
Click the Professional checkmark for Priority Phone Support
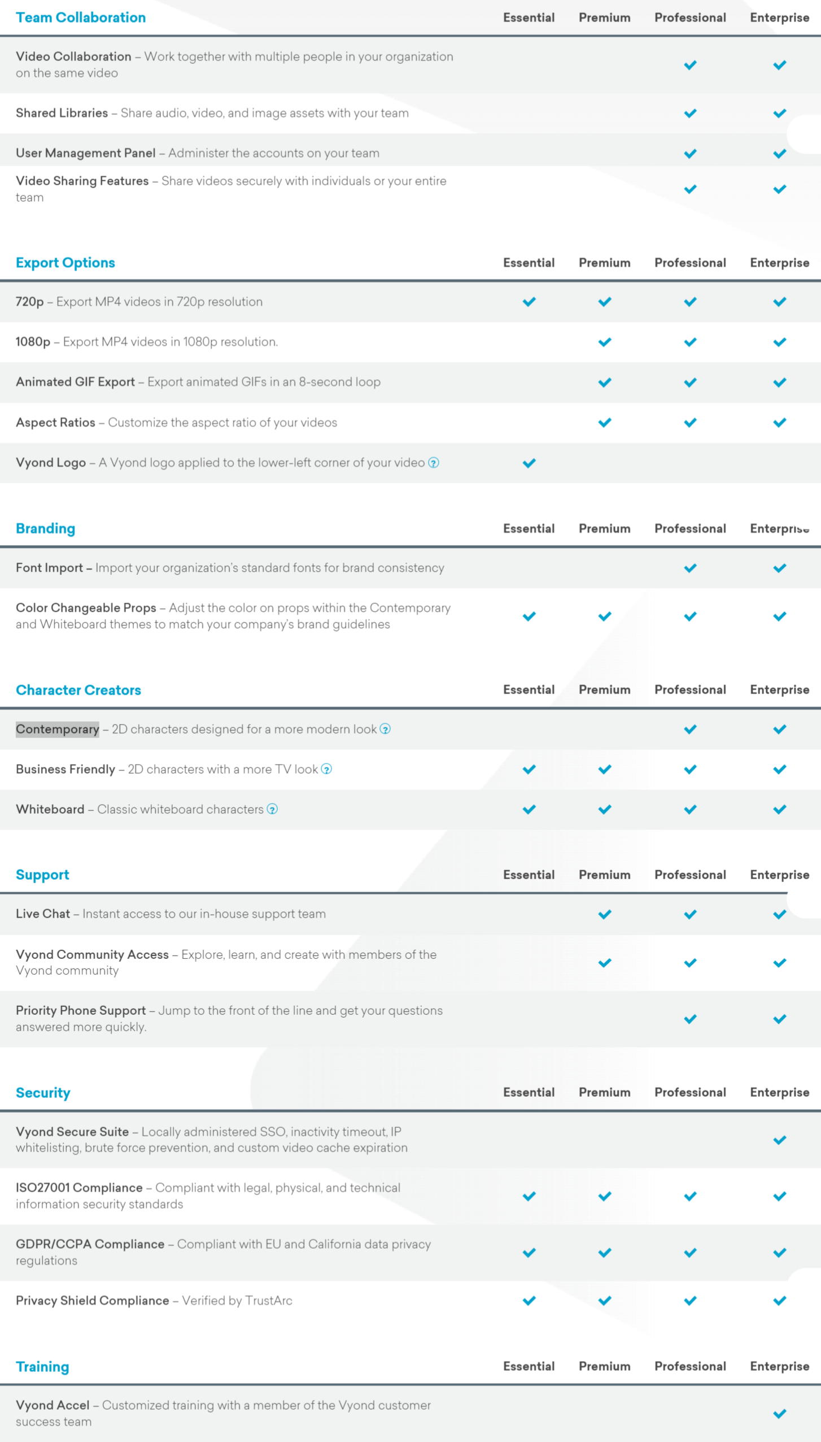pyautogui.click(x=690, y=1019)
